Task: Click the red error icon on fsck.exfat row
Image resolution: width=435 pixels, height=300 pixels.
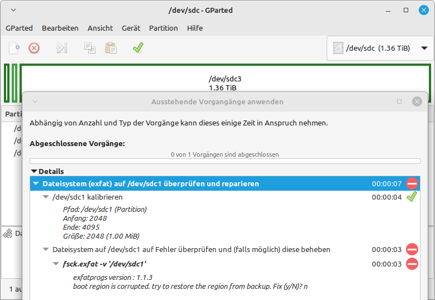Action: pos(412,264)
